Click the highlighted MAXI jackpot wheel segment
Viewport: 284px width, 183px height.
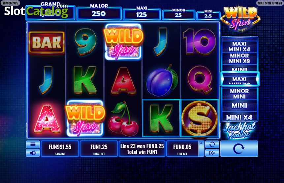click(x=239, y=79)
